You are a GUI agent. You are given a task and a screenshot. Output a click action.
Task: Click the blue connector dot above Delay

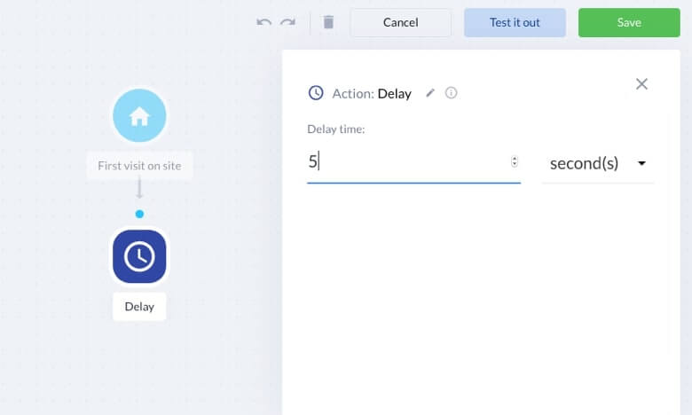coord(139,214)
